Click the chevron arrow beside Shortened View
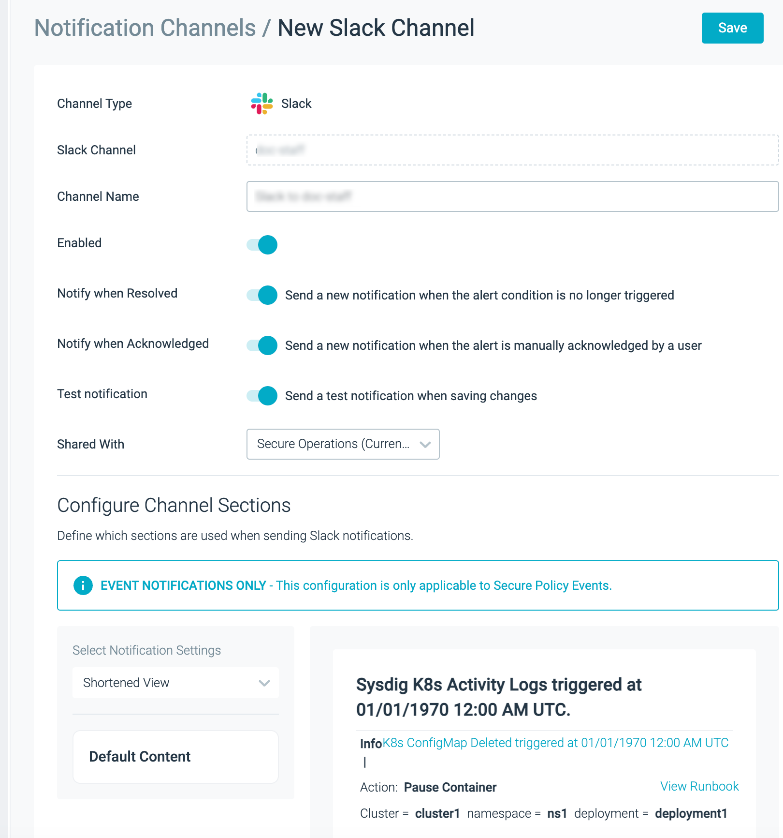This screenshot has height=838, width=783. pos(264,683)
